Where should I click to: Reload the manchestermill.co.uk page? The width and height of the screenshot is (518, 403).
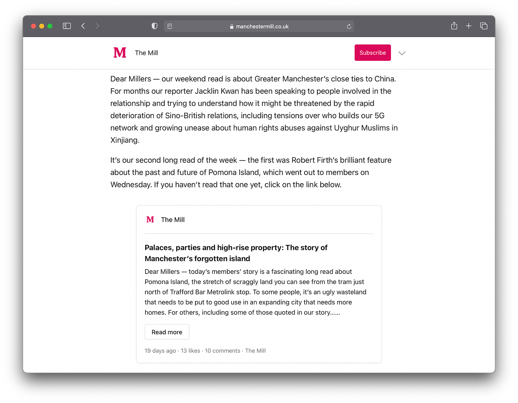(349, 26)
